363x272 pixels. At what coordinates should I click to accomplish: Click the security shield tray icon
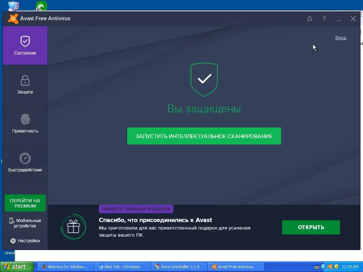tap(337, 267)
